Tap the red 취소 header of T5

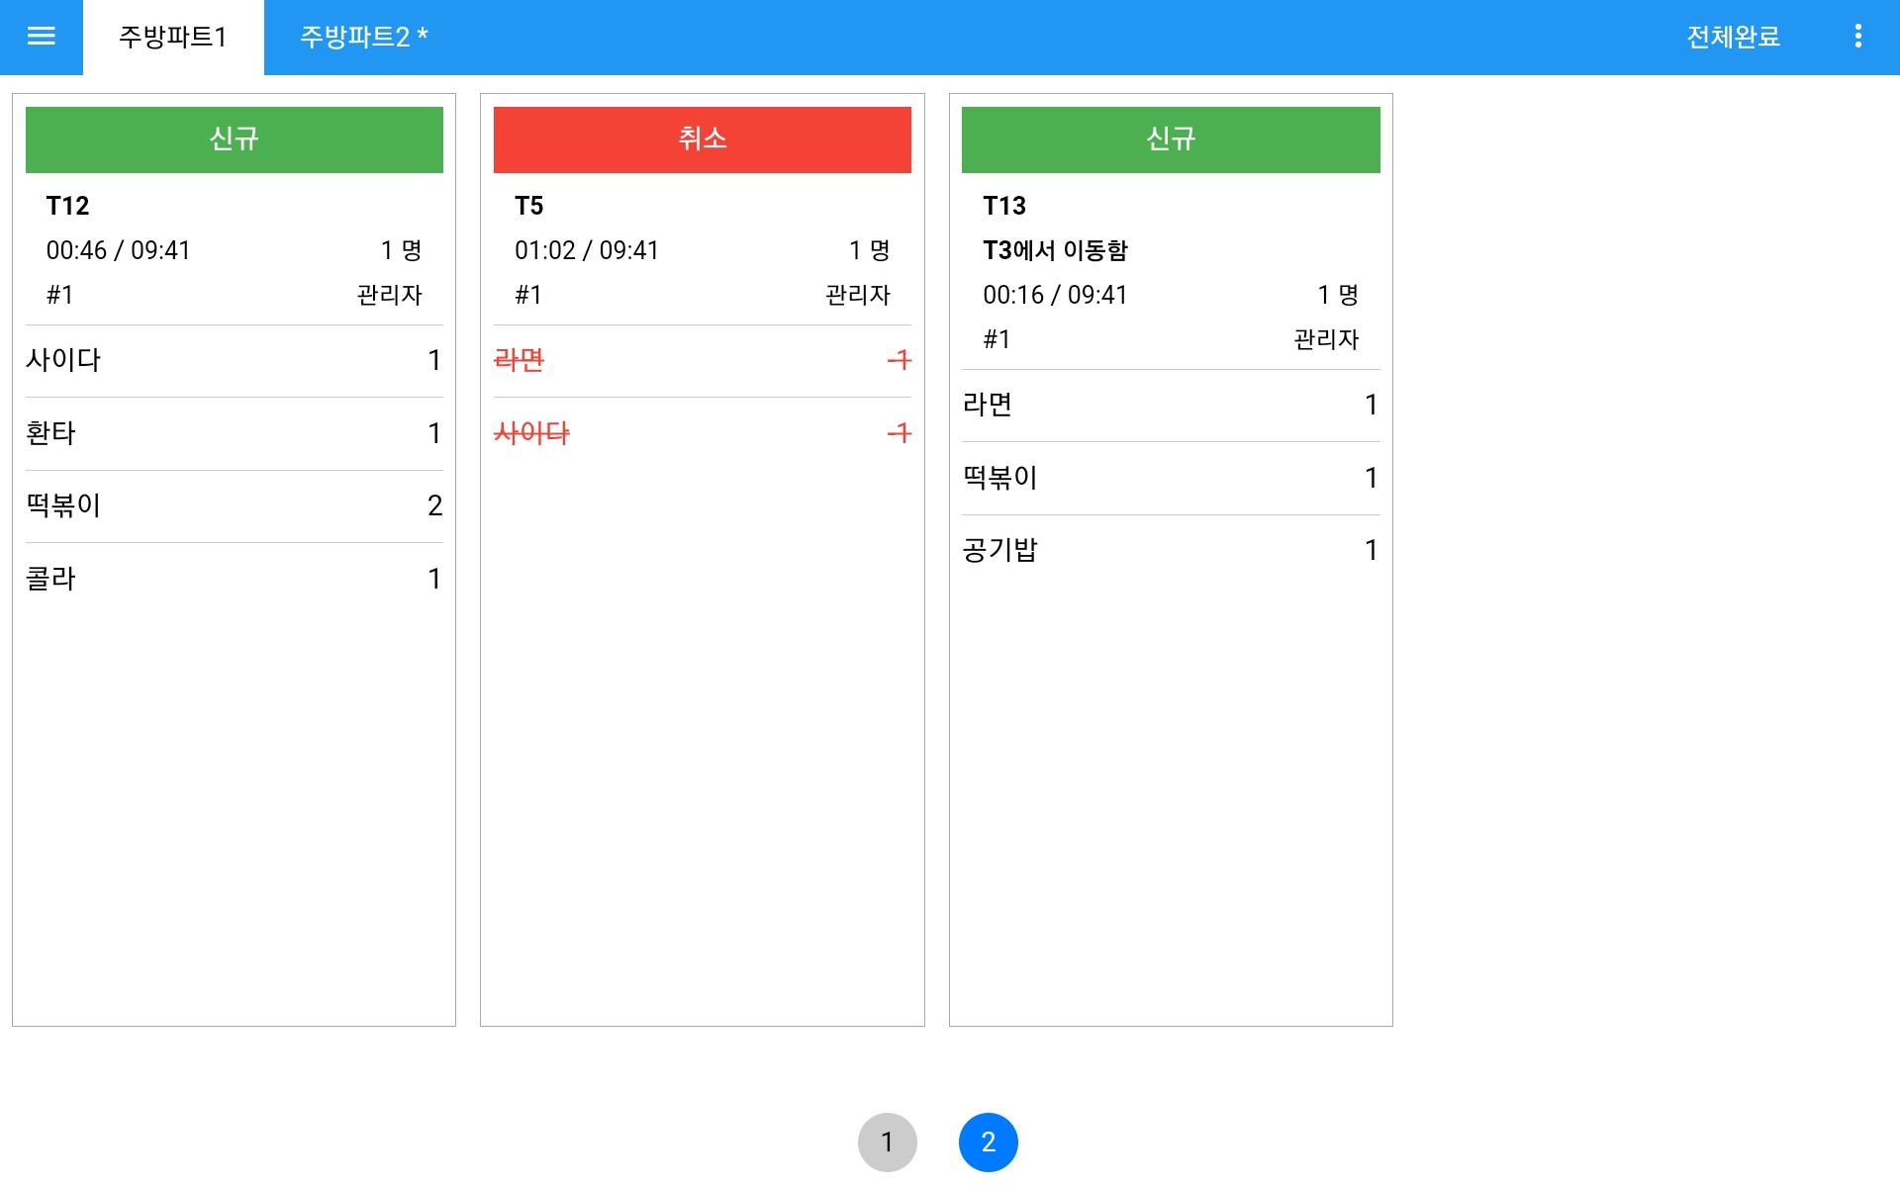[703, 139]
